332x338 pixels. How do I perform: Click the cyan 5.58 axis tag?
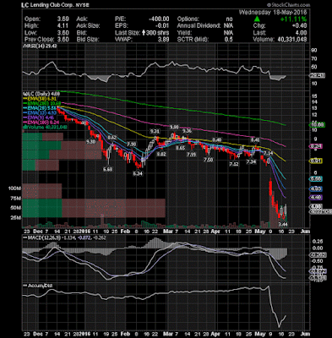316,179
